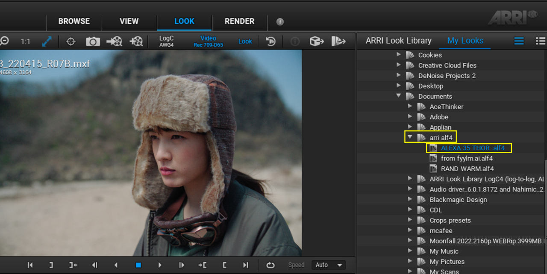
Task: Jump to the last frame
Action: click(x=246, y=265)
